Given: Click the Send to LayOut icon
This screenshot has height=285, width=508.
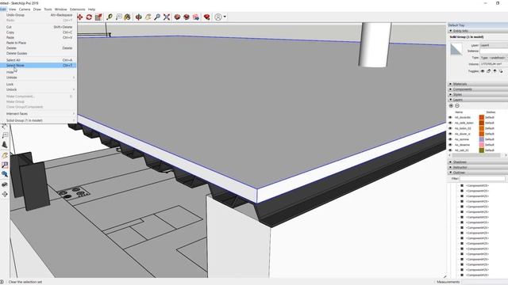Looking at the screenshot, I should click(196, 17).
